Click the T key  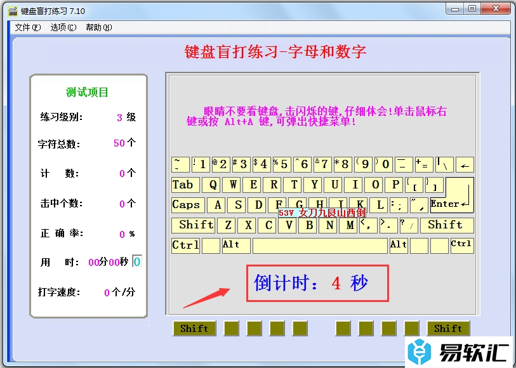[293, 185]
